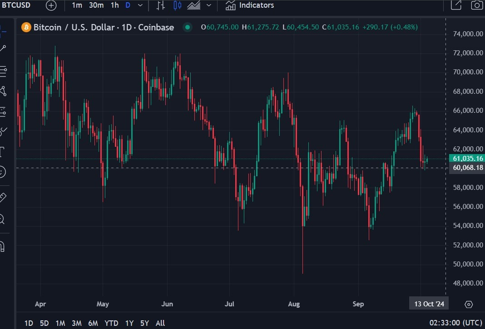485x329 pixels.
Task: Click the 60,068.18 crosshair price label
Action: coord(467,168)
